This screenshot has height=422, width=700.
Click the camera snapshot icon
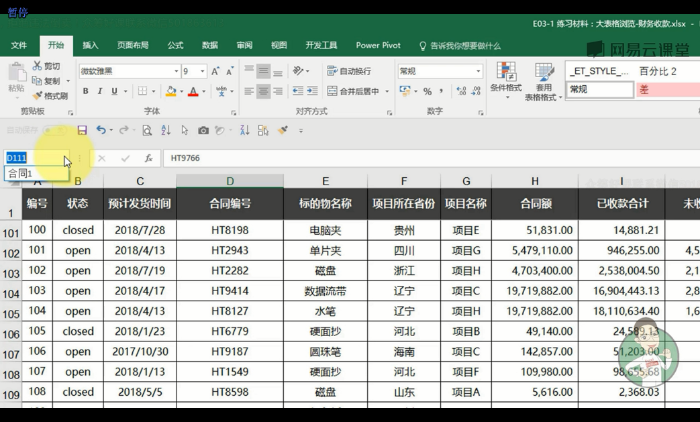tap(203, 130)
